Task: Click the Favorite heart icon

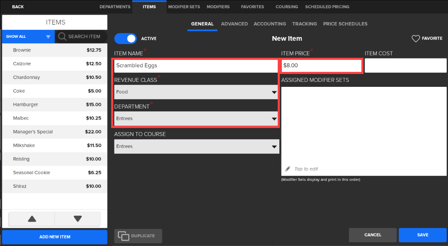Action: coord(416,39)
